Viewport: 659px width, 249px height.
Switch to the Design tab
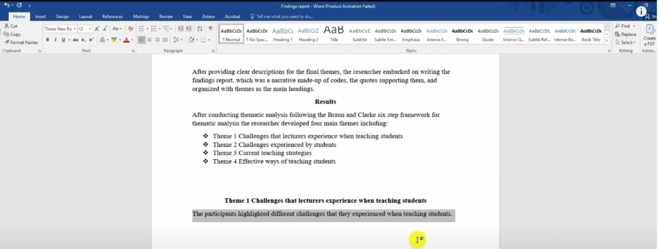tap(62, 17)
